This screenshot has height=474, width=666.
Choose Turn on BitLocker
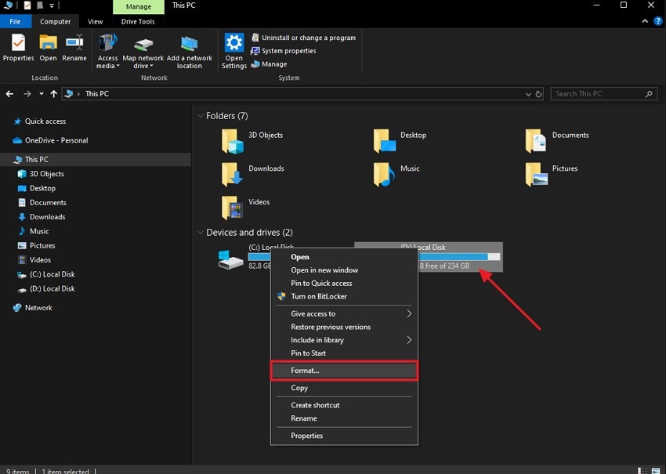(x=344, y=296)
